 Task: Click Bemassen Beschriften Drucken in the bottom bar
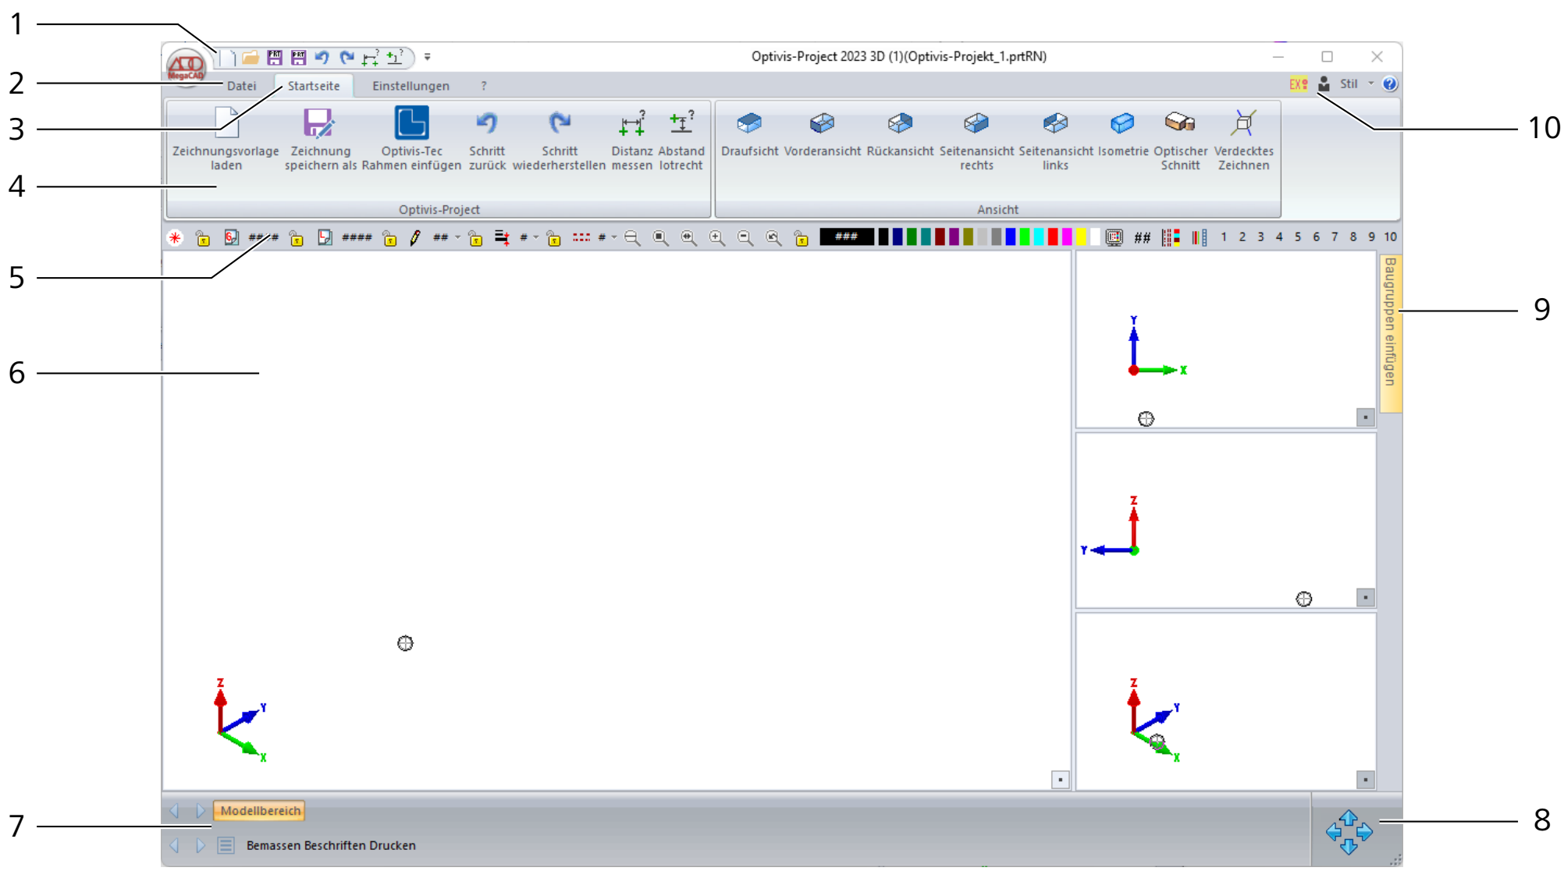tap(331, 845)
